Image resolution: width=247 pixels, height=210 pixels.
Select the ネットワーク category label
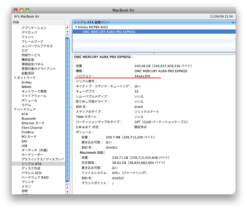(x=26, y=78)
